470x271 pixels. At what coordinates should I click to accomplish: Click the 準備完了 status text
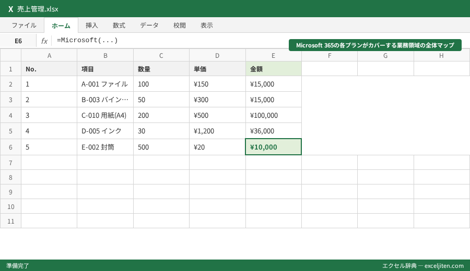[x=18, y=266]
